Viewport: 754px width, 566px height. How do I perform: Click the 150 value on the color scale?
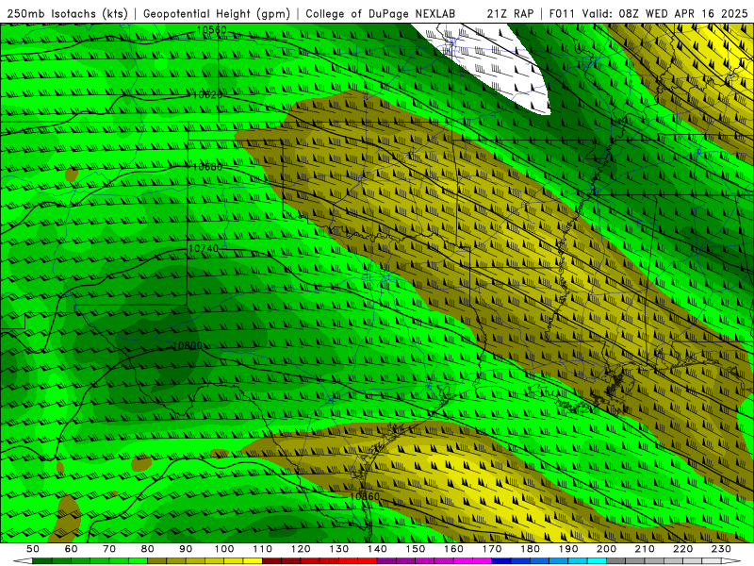coord(416,549)
